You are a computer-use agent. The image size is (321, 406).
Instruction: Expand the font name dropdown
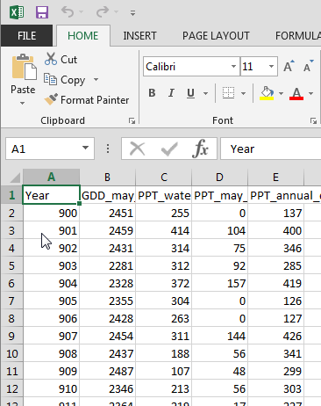tap(233, 67)
